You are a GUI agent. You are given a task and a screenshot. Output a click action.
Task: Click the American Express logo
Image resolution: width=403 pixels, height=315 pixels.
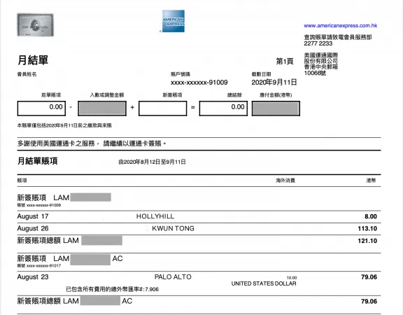tap(174, 21)
